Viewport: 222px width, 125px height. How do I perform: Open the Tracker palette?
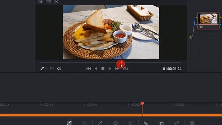[131, 123]
